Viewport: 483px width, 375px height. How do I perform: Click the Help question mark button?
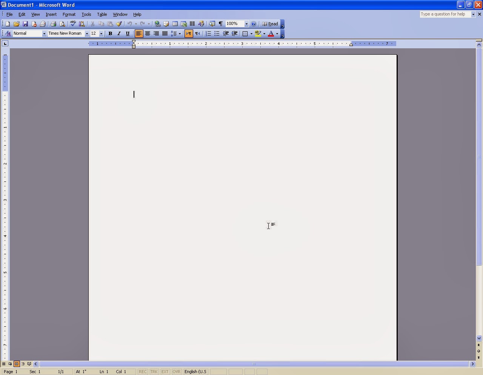[x=254, y=24]
